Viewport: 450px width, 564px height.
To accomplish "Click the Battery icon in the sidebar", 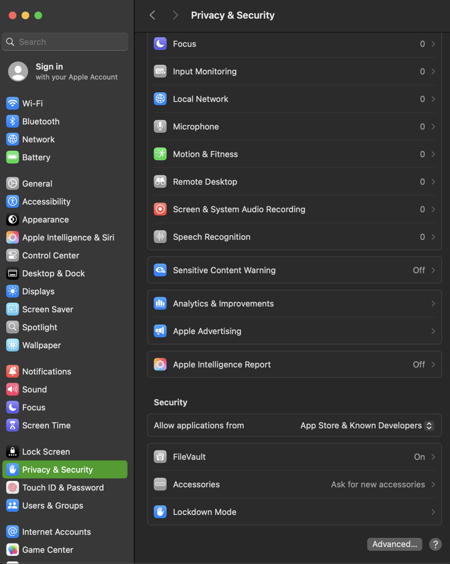I will (x=13, y=157).
